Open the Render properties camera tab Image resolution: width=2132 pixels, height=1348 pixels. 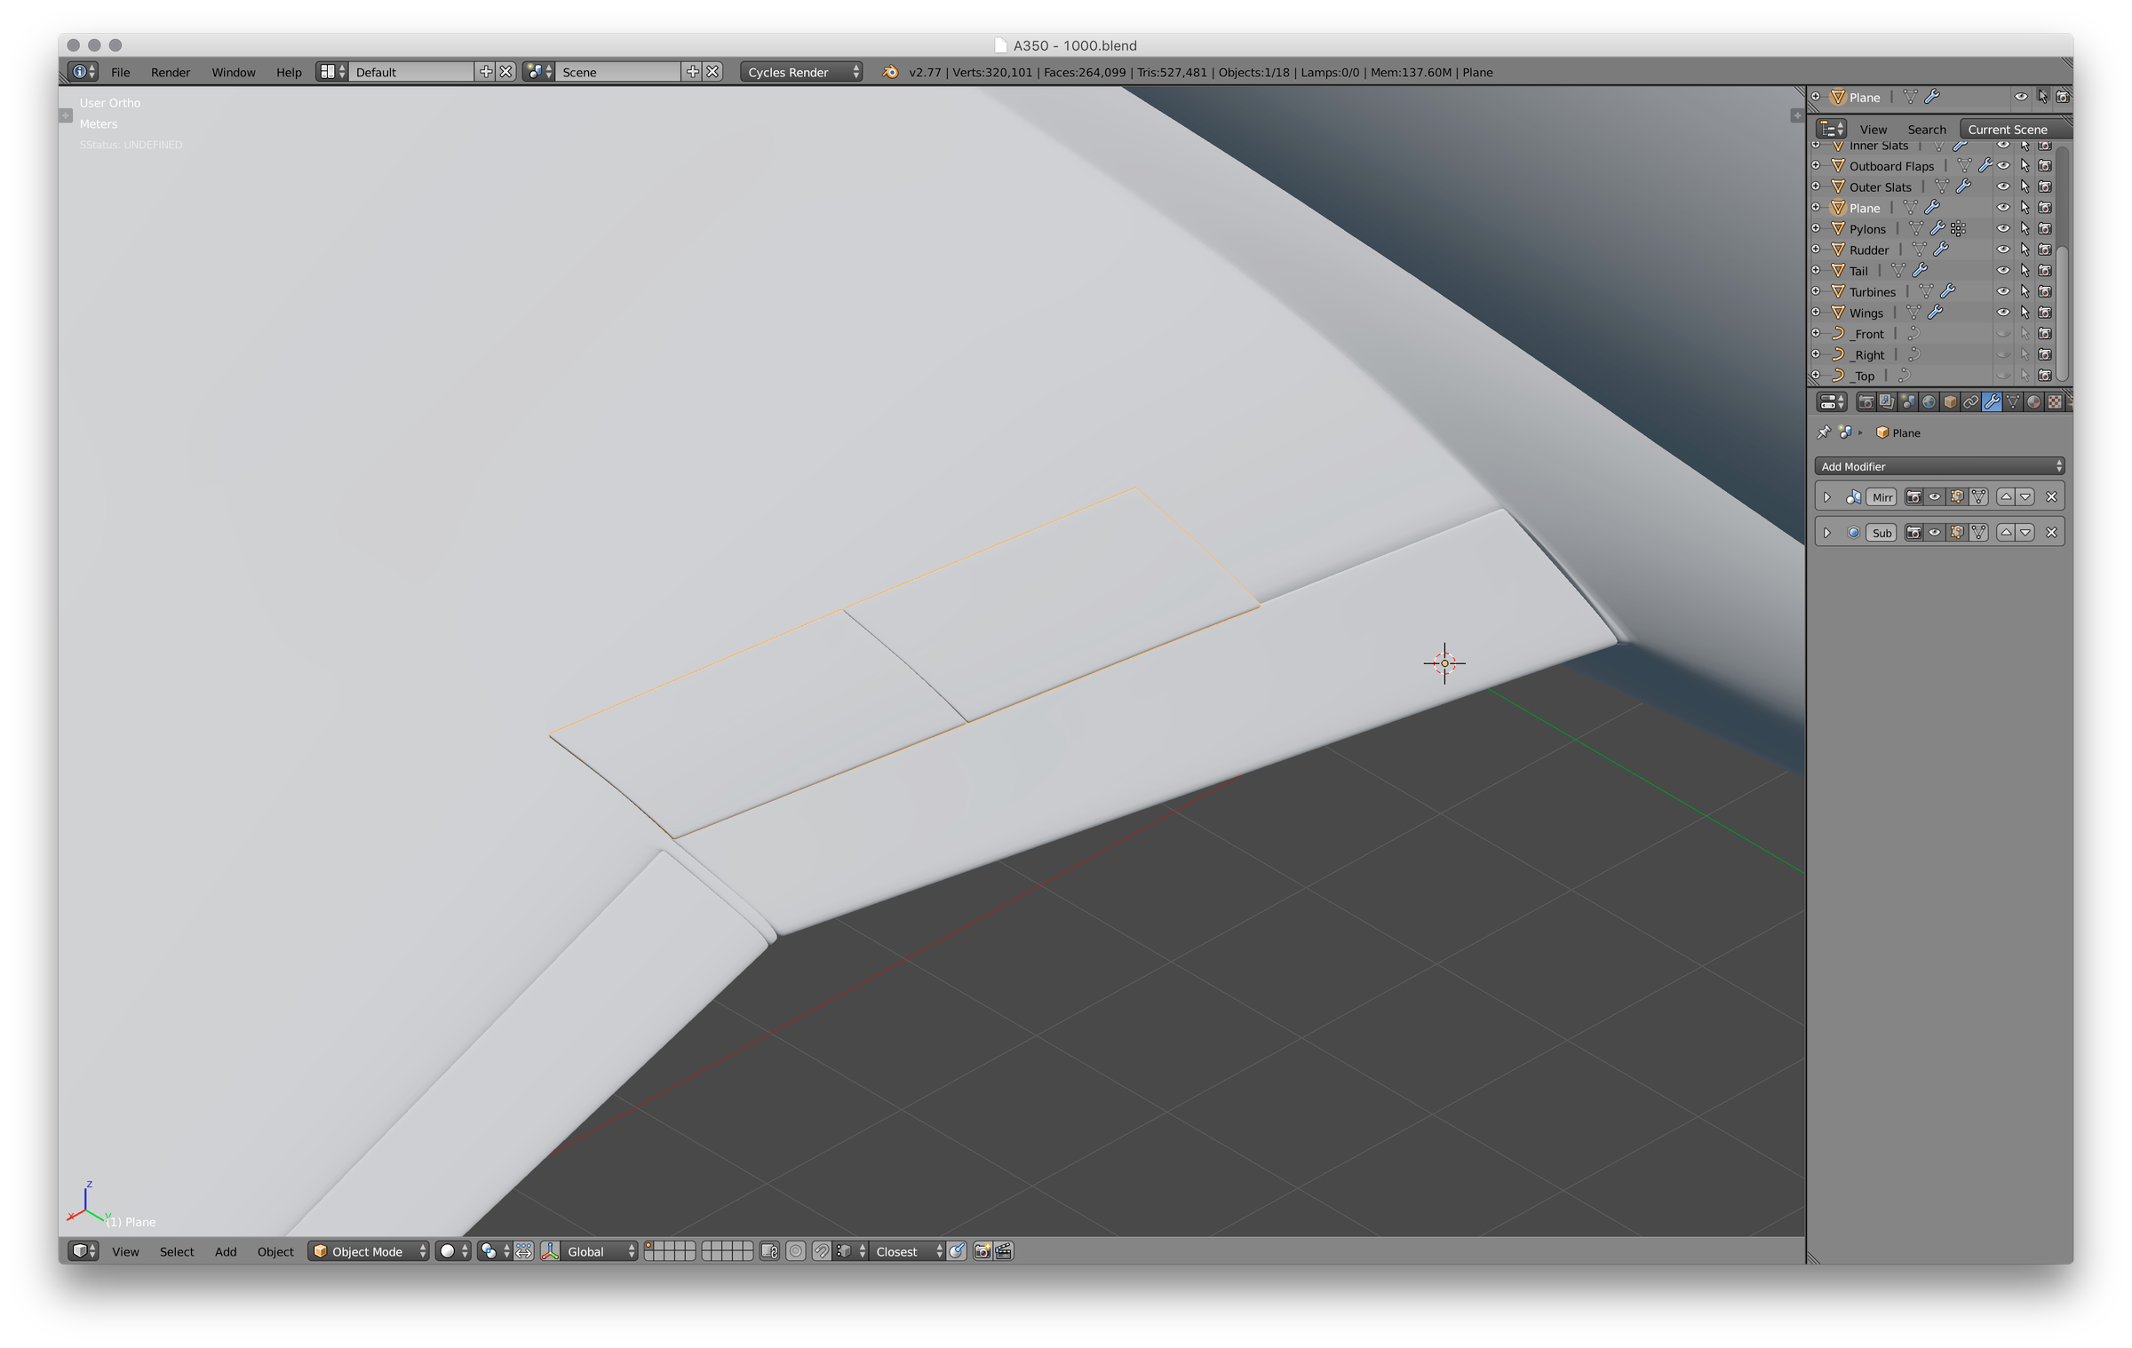(1865, 402)
